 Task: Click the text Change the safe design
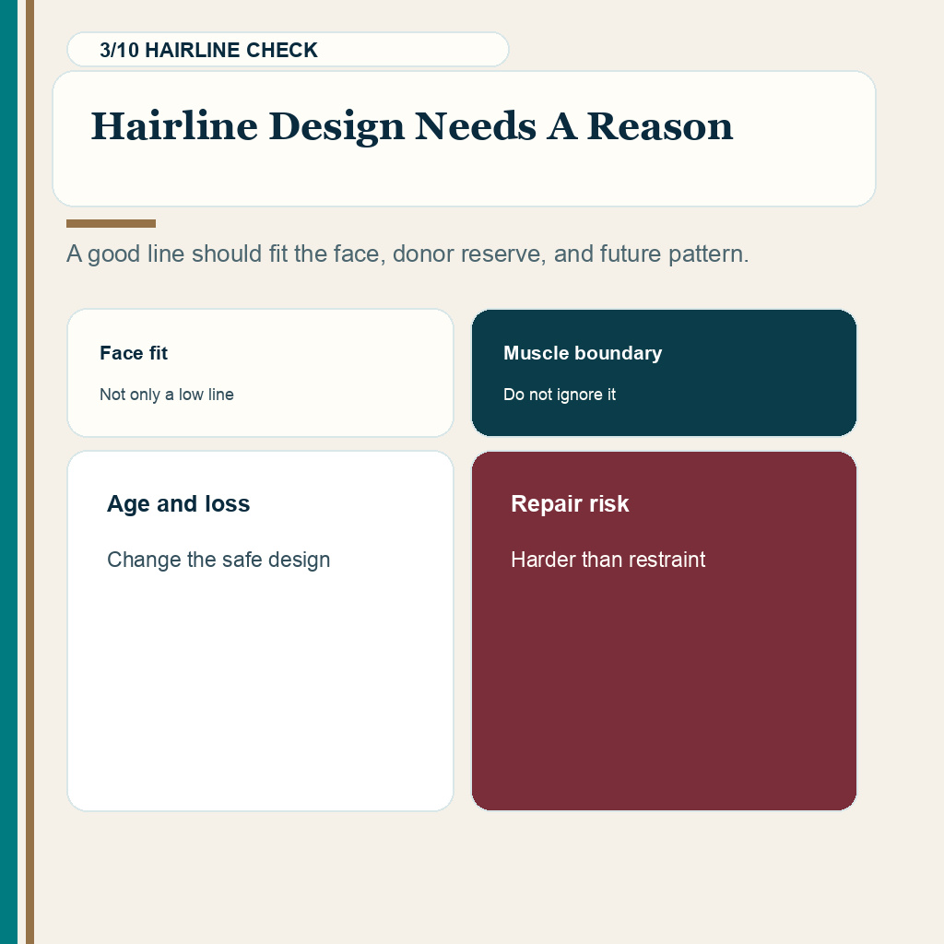pyautogui.click(x=218, y=560)
